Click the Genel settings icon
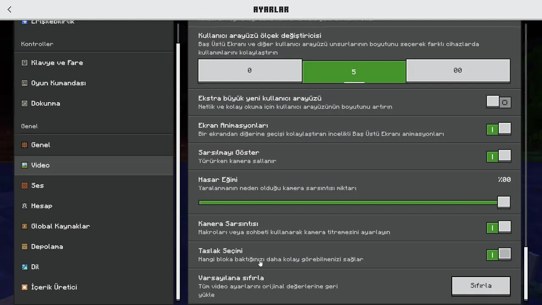This screenshot has height=305, width=542. click(25, 145)
